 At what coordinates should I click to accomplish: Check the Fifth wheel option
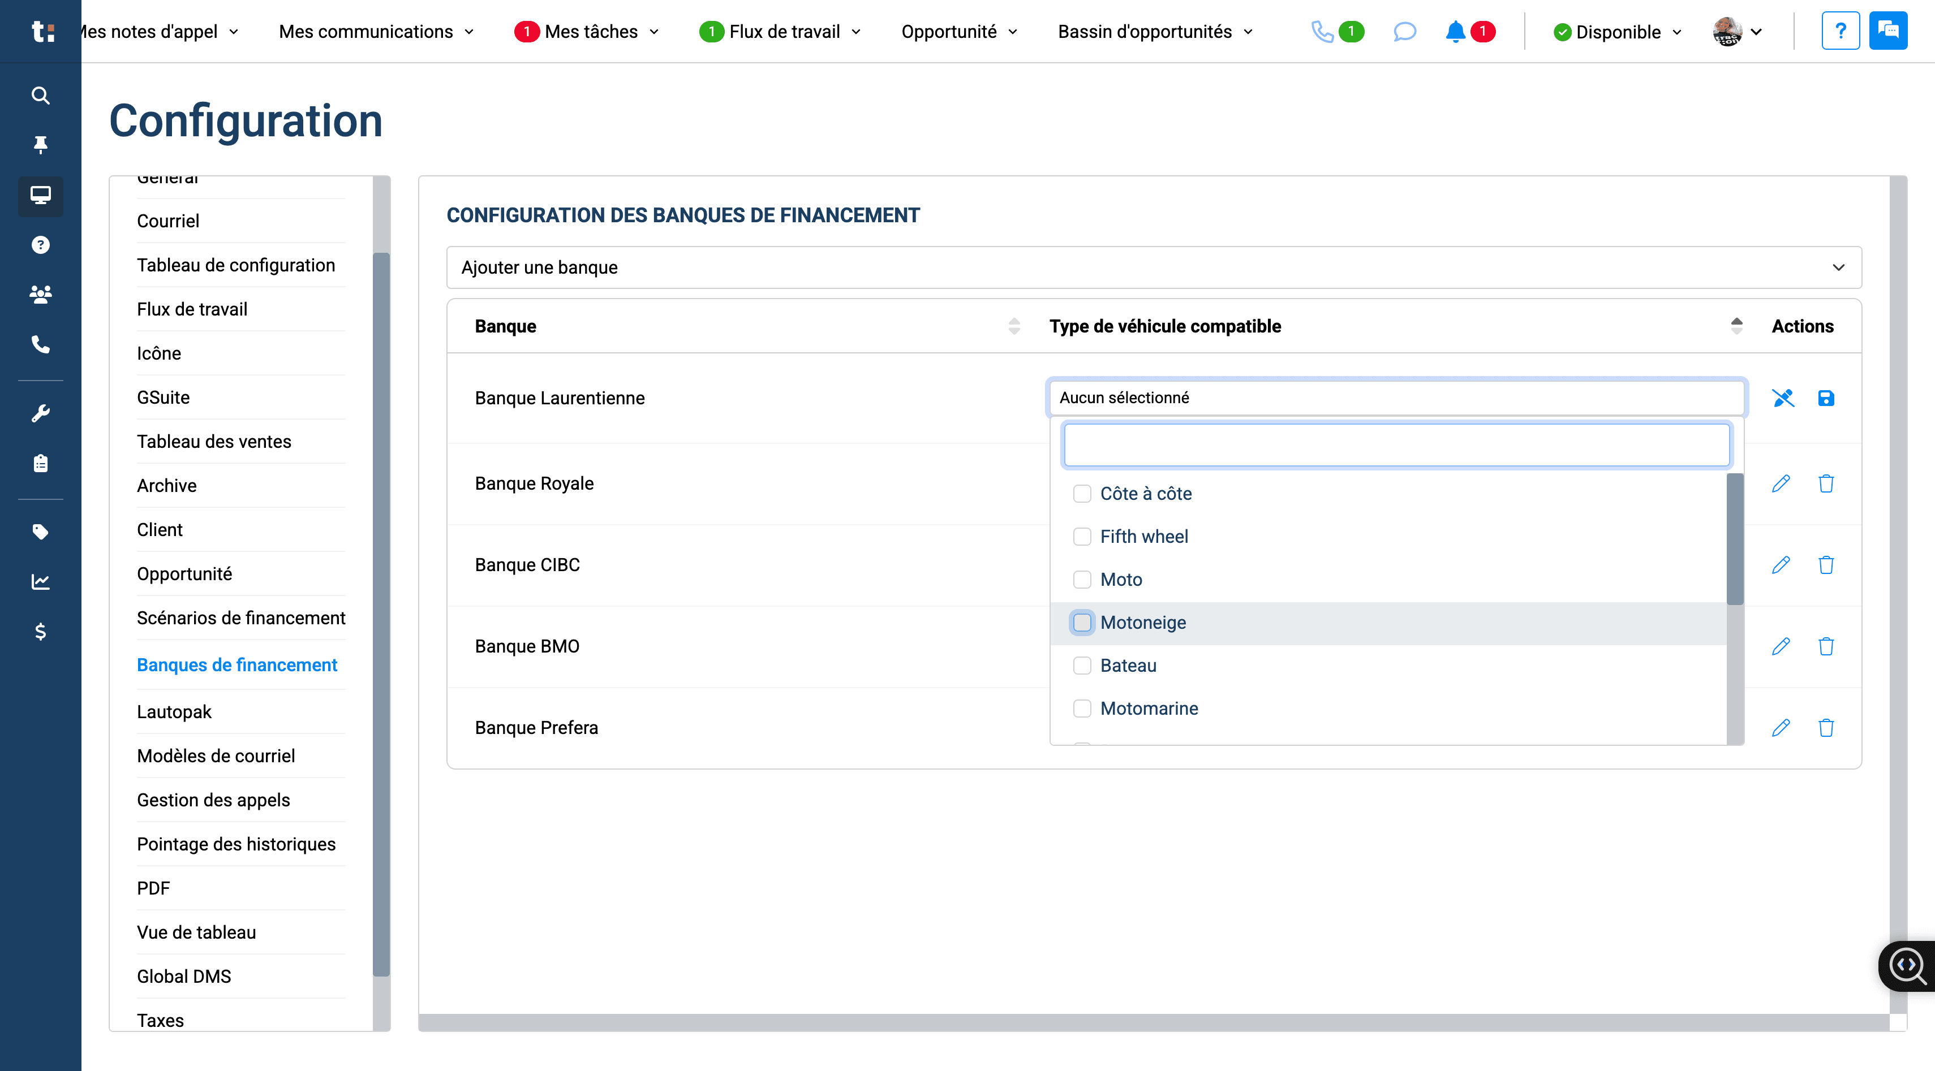[x=1082, y=537]
